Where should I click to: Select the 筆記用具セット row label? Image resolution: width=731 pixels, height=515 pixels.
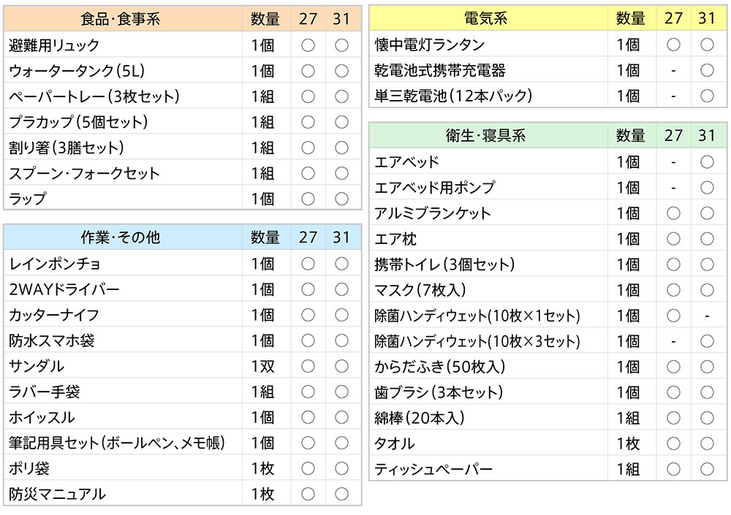[x=117, y=443]
